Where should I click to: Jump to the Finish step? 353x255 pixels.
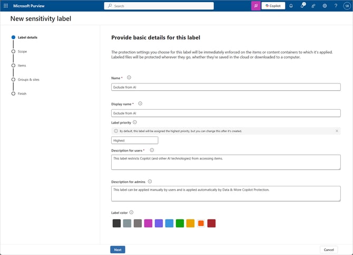pos(22,93)
